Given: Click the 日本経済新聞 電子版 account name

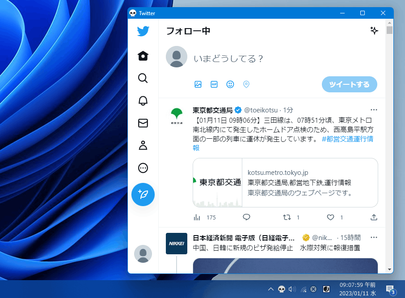Looking at the screenshot, I should click(x=244, y=238).
